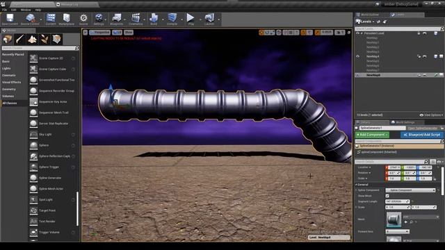Screen dimensions: 445x250
Task: Click Browse to mesh asset magnifier icon
Action: pos(411,222)
